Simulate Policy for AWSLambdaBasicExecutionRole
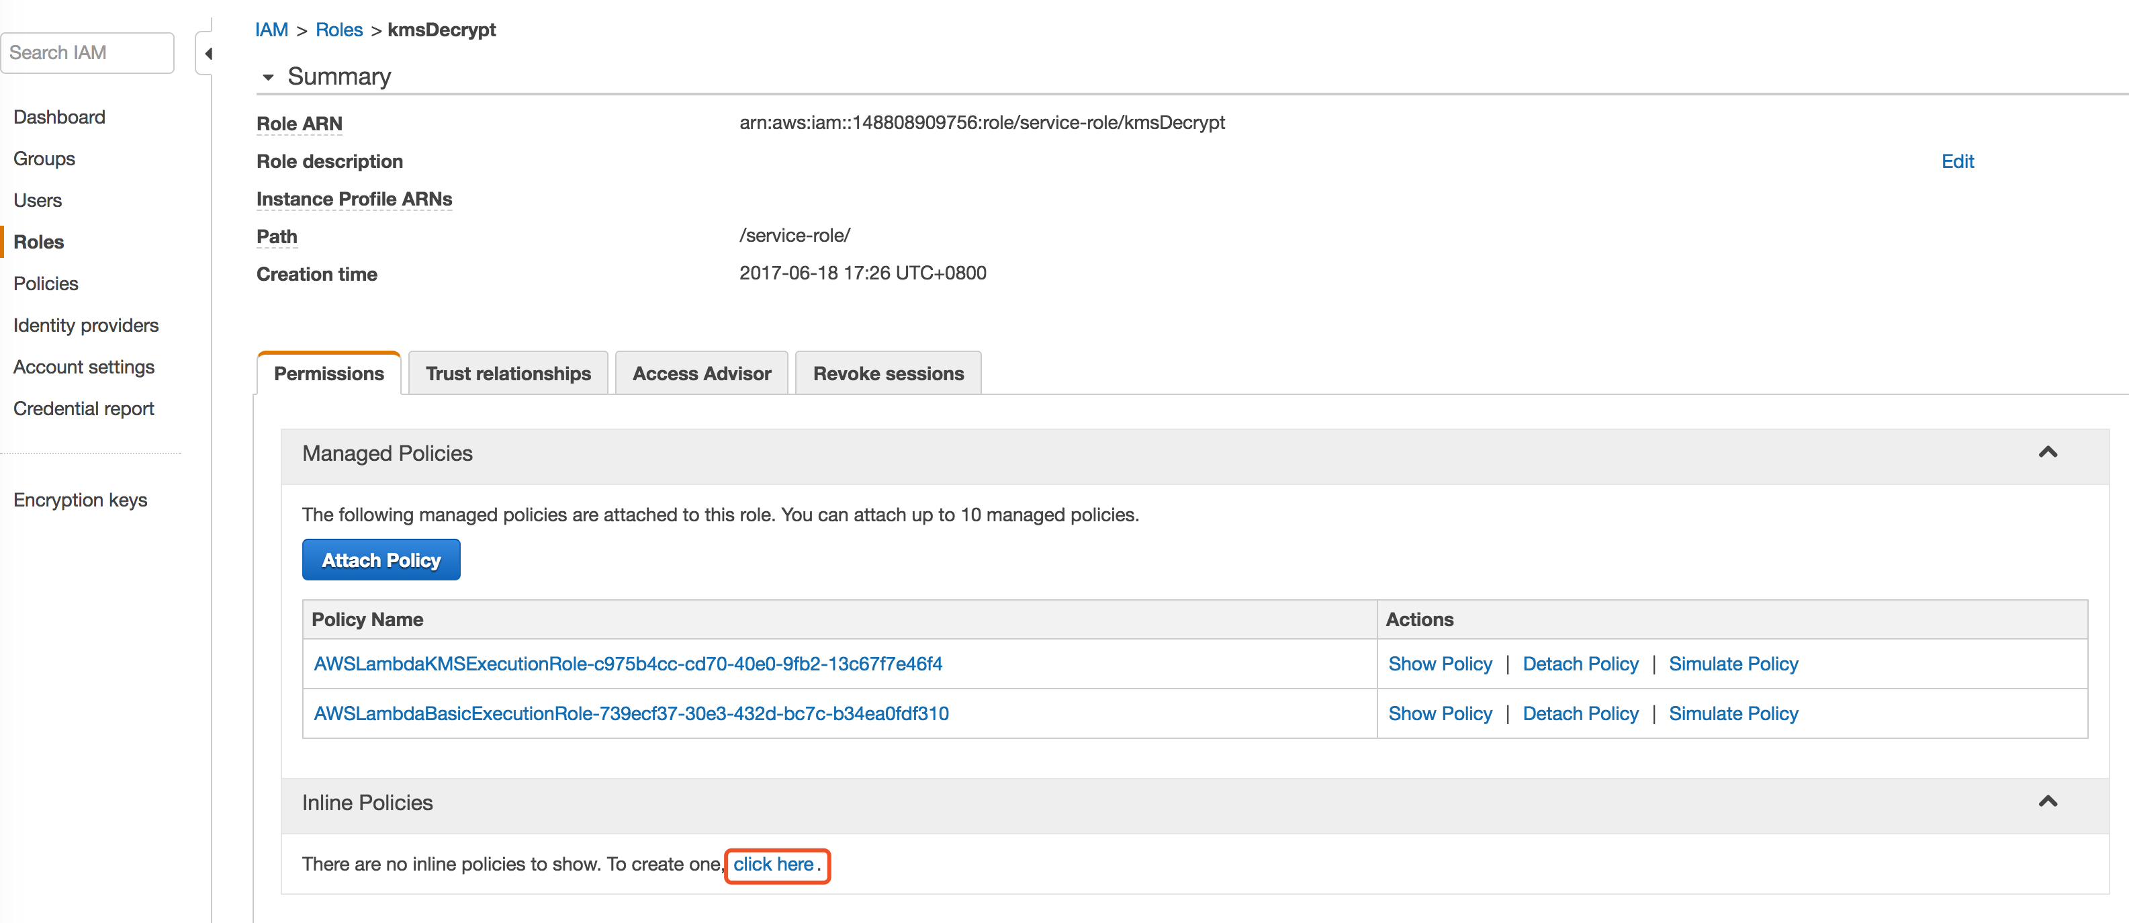The image size is (2129, 923). point(1733,714)
